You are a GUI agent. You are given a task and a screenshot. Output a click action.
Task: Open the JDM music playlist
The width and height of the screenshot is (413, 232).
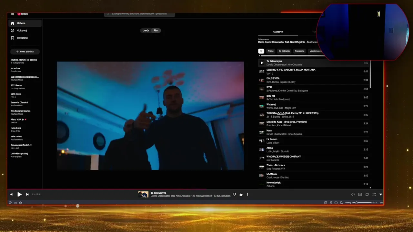[x=25, y=95]
